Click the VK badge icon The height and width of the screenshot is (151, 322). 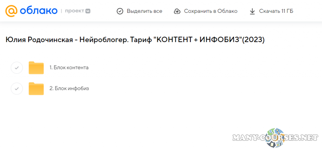(88, 11)
